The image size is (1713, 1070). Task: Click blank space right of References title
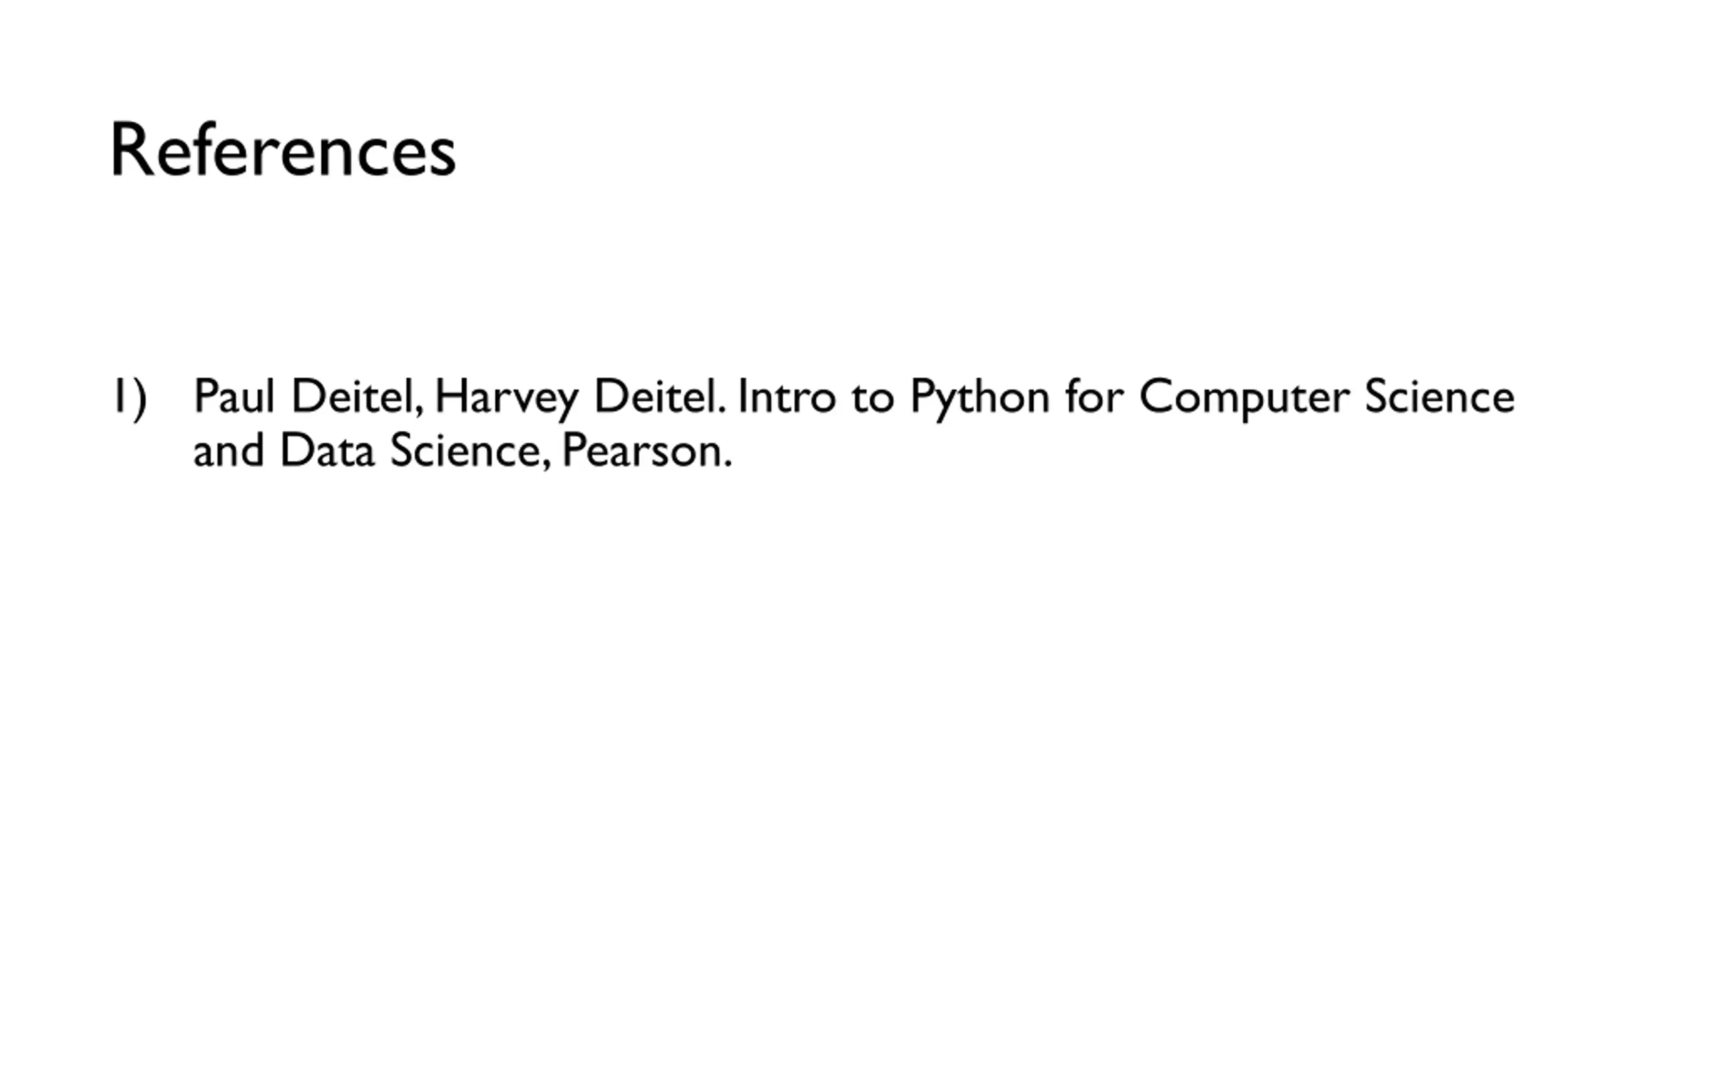click(x=1062, y=150)
